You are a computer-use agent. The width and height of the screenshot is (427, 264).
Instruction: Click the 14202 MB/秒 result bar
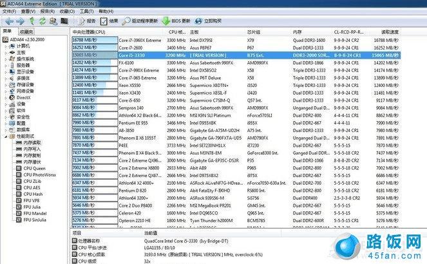95,63
